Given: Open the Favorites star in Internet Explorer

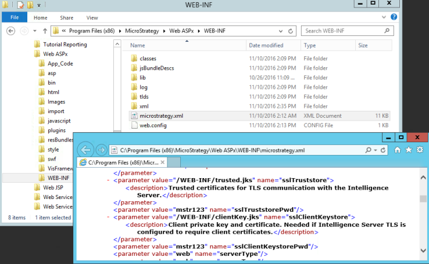Looking at the screenshot, I should point(409,150).
